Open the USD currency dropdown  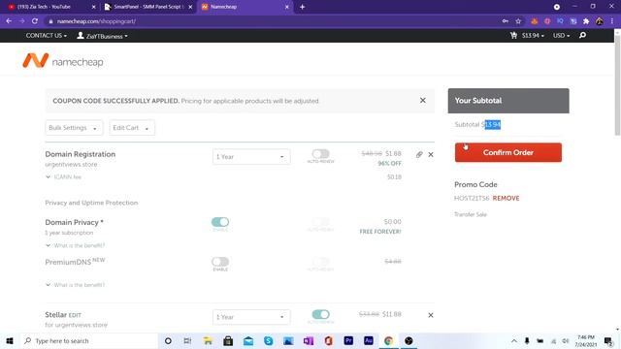coord(561,36)
